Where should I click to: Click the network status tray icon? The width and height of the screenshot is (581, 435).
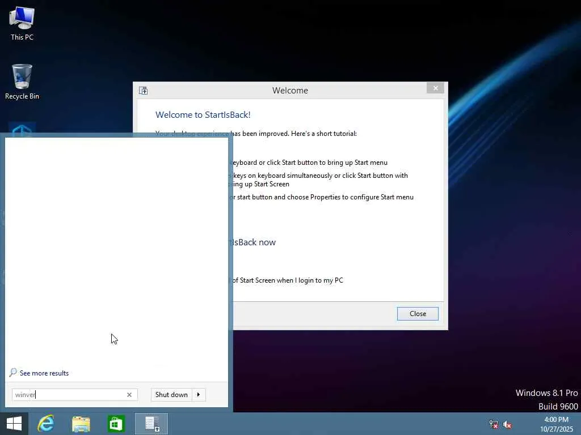[494, 424]
